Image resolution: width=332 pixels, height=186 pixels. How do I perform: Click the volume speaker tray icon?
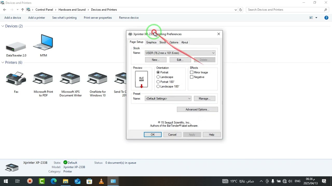pyautogui.click(x=290, y=181)
